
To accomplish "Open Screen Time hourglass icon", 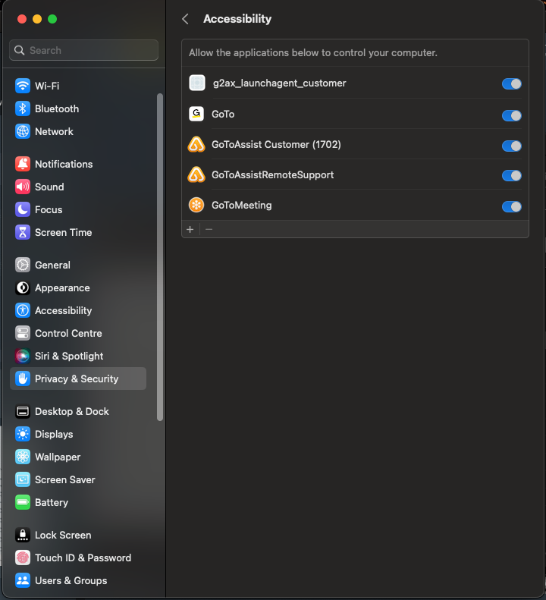I will pyautogui.click(x=23, y=232).
